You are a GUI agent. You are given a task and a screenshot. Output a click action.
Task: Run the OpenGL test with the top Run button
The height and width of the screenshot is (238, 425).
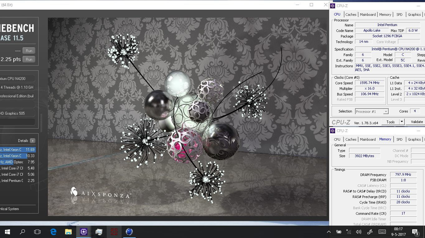pos(29,51)
